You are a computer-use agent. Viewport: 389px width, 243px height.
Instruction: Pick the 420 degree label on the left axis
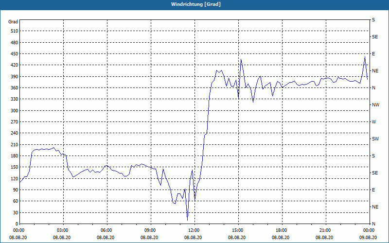pyautogui.click(x=14, y=65)
